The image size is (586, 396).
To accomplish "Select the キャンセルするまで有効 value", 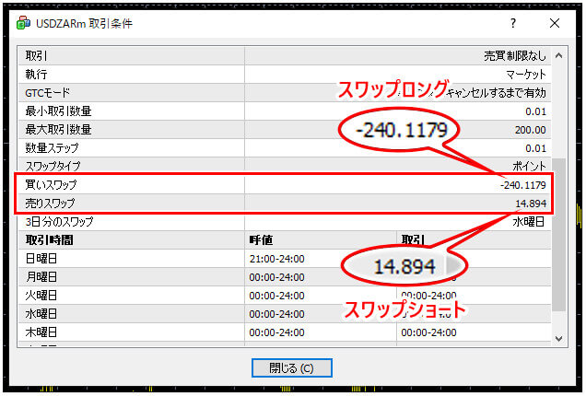I will 497,93.
